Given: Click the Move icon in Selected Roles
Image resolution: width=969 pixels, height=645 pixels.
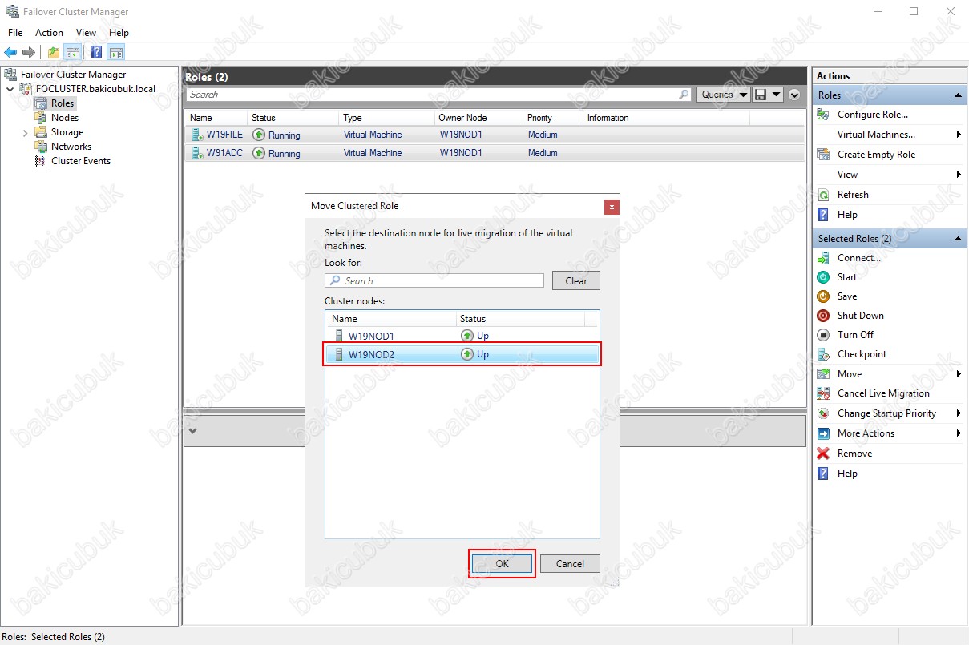Looking at the screenshot, I should pos(823,374).
